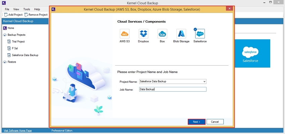Choose the Dropbox service icon
Image resolution: width=285 pixels, height=134 pixels.
click(144, 34)
